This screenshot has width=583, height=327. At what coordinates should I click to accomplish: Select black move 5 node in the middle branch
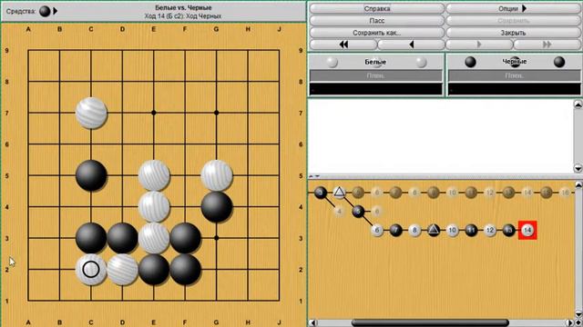click(x=358, y=212)
